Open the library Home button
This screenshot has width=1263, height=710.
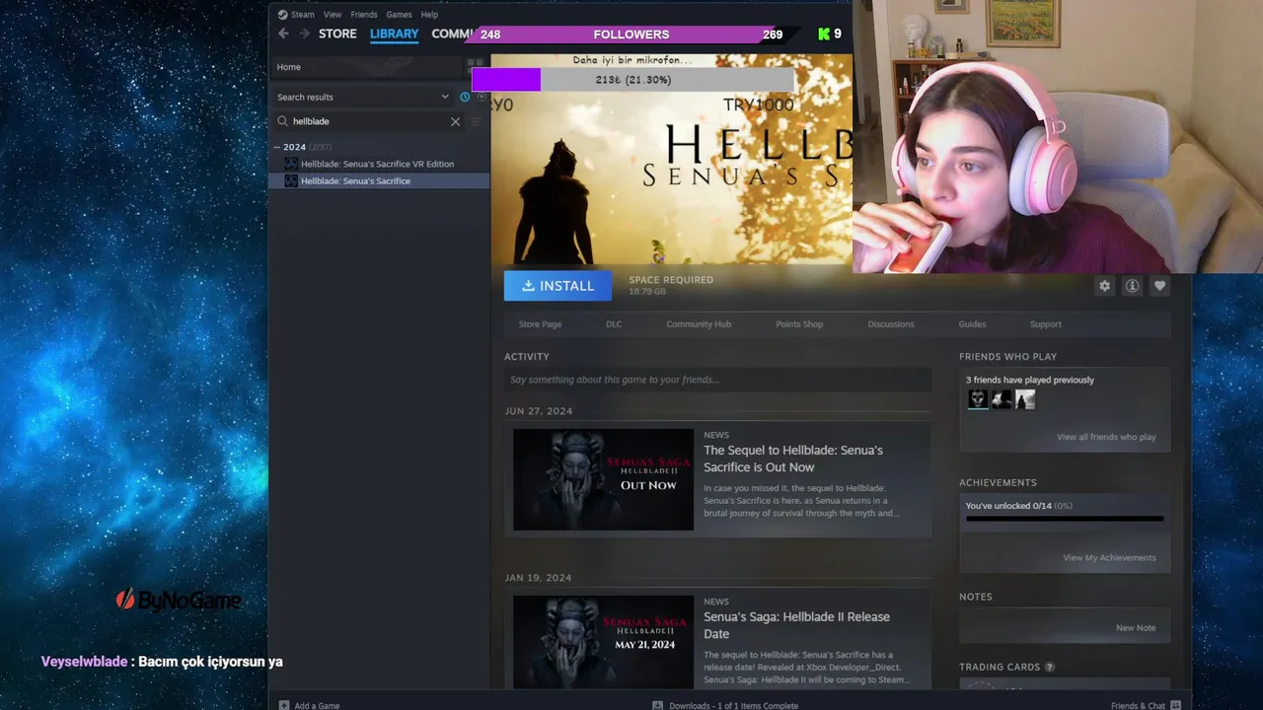366,67
